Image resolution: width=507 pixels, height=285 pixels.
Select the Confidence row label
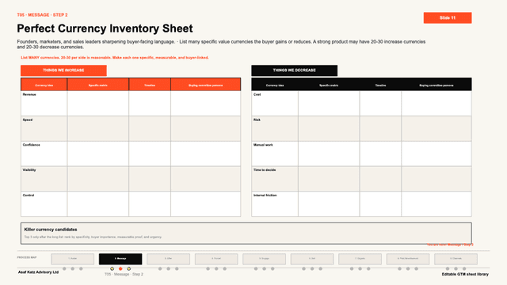[32, 145]
